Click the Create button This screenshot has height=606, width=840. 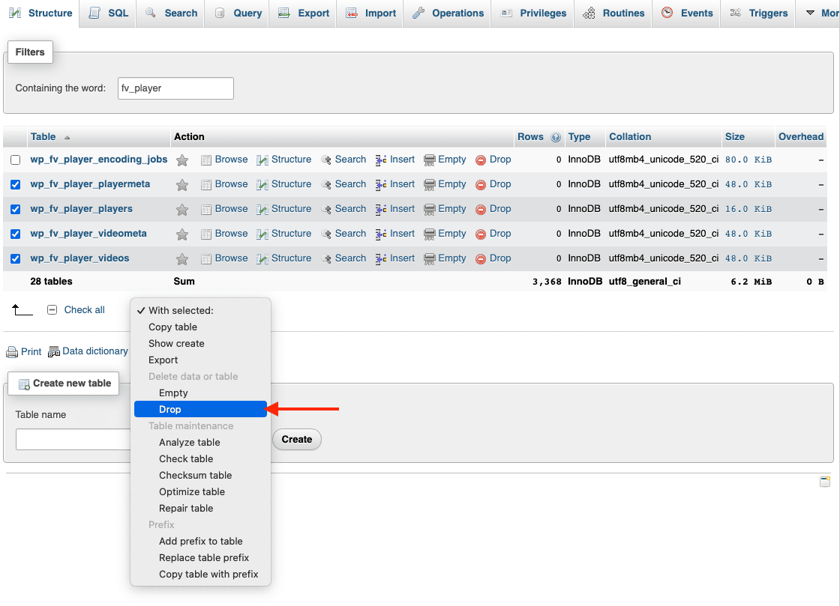click(x=297, y=439)
